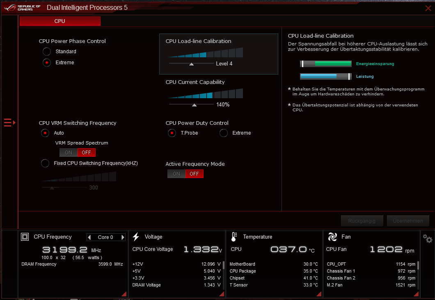435x300 pixels.
Task: Select previous core with left arrow
Action: 89,237
